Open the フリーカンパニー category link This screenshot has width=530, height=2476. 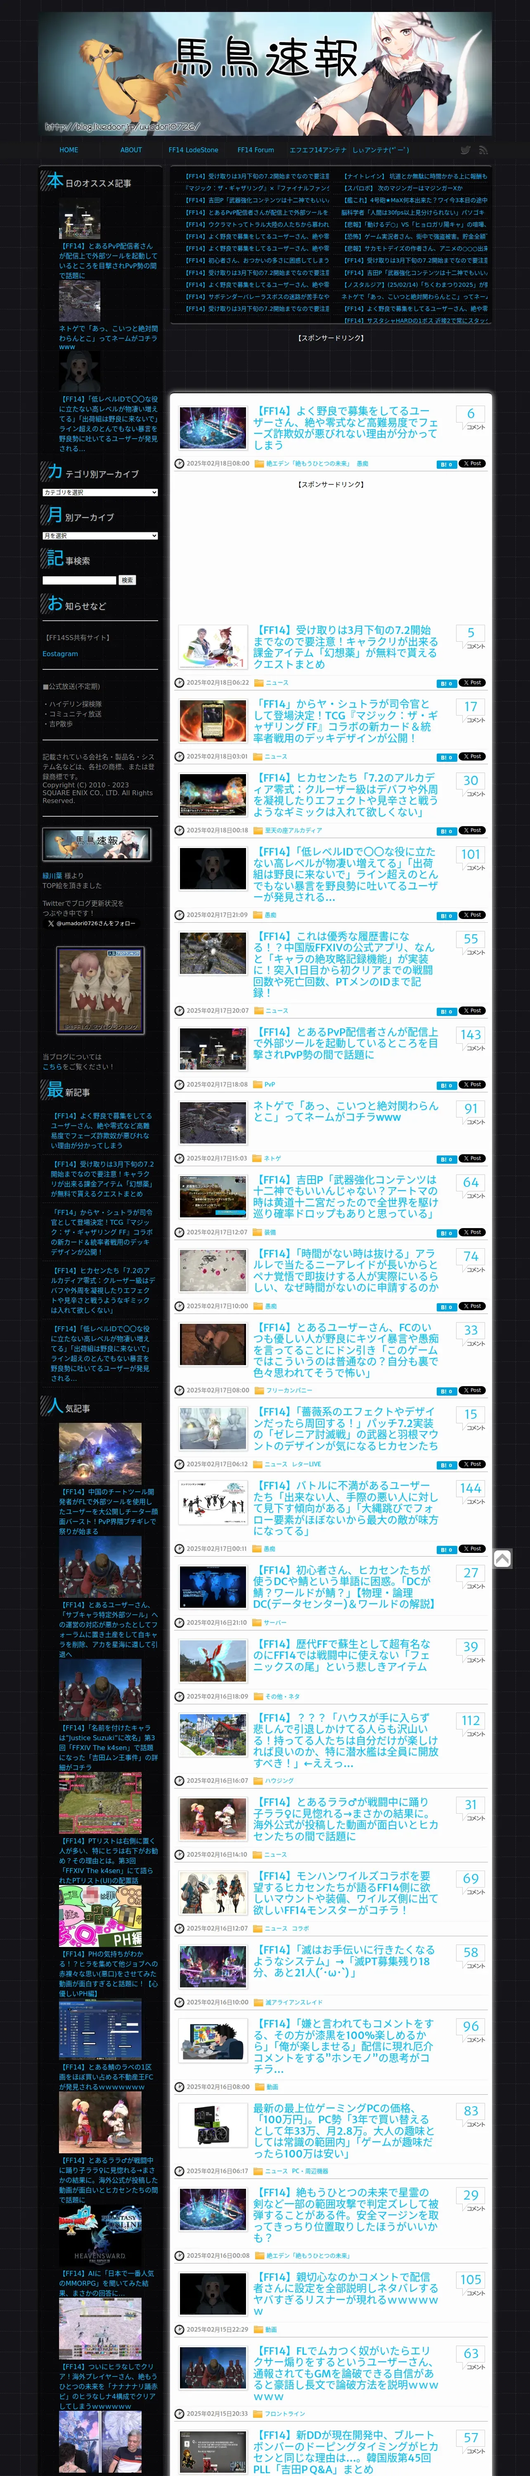pos(289,1390)
